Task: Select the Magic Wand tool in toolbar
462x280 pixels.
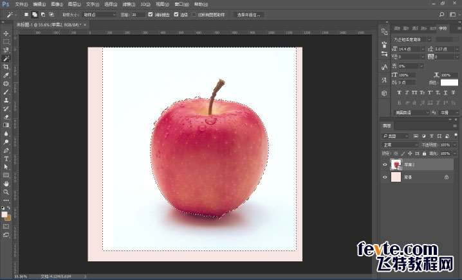Action: coord(6,58)
